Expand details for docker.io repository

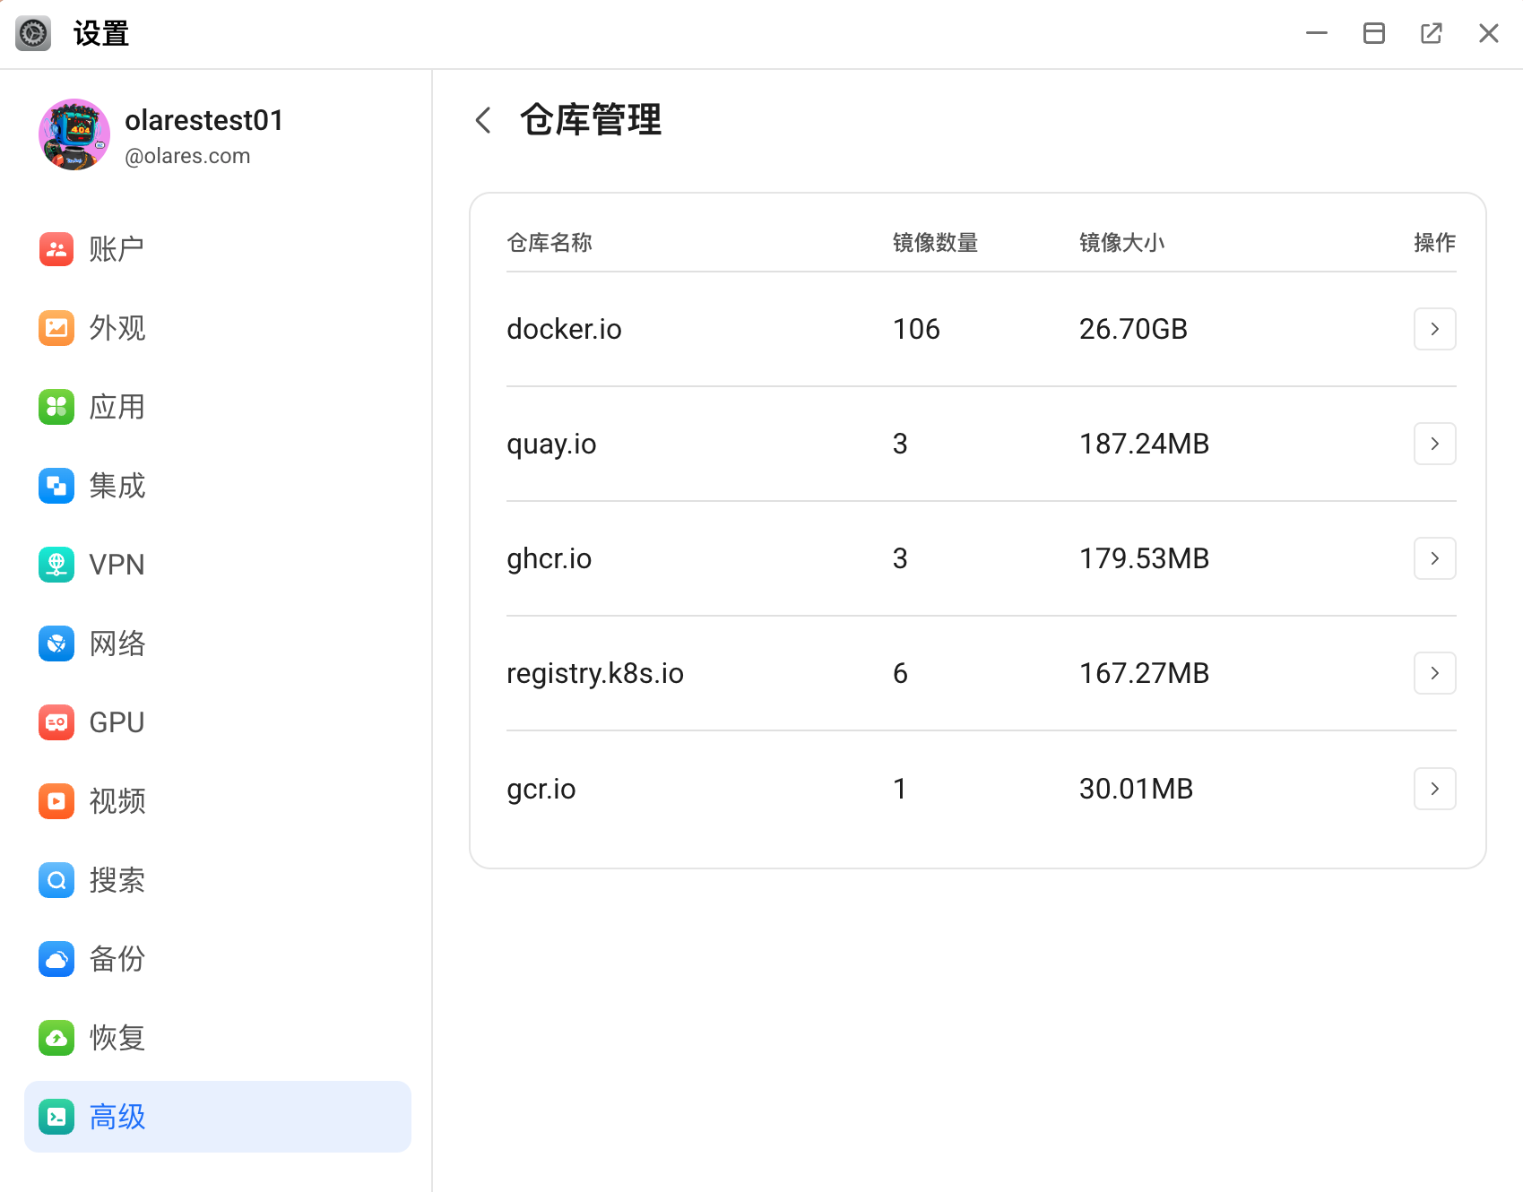pyautogui.click(x=1434, y=329)
